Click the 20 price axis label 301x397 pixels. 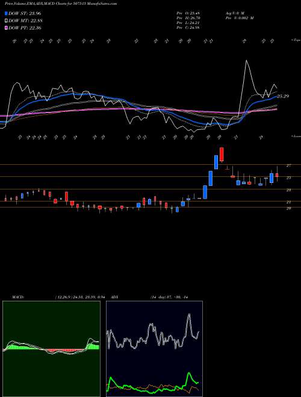pyautogui.click(x=288, y=208)
